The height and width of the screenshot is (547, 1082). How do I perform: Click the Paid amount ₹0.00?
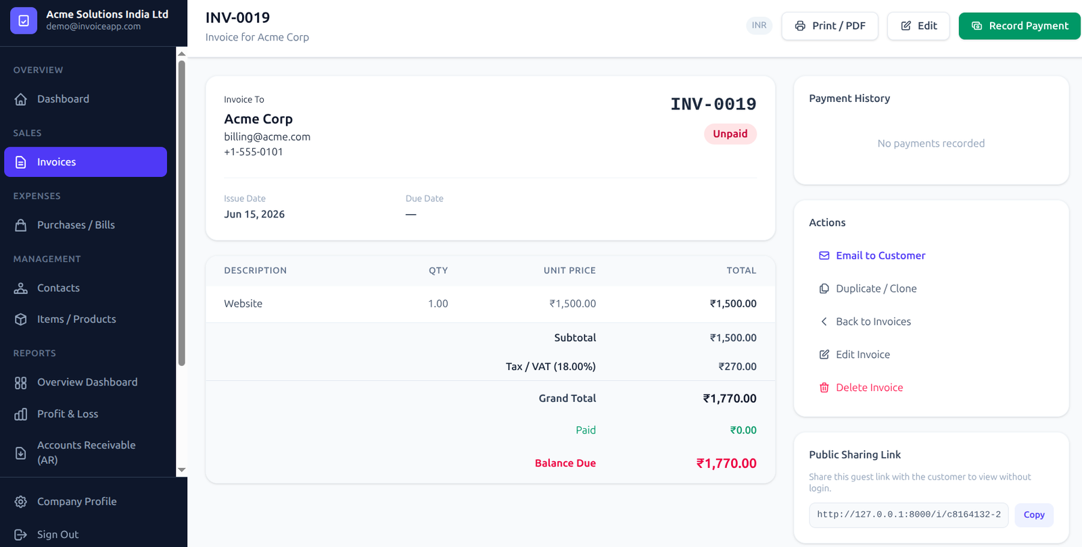743,430
